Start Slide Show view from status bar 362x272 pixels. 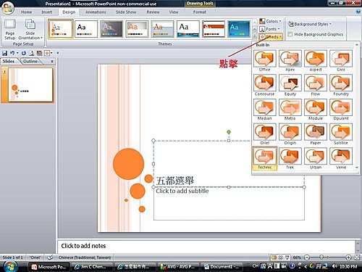[x=287, y=257]
